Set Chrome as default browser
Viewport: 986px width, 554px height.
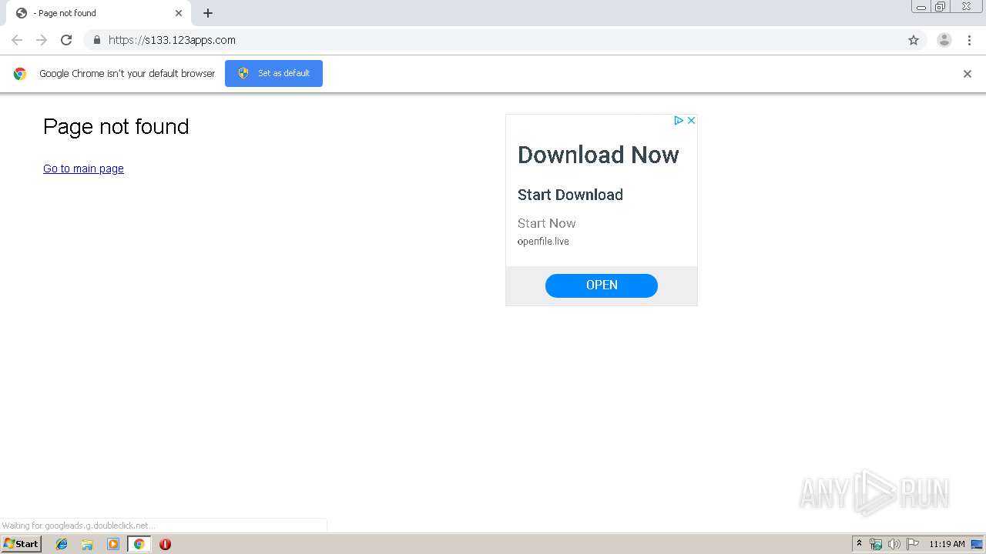(273, 73)
